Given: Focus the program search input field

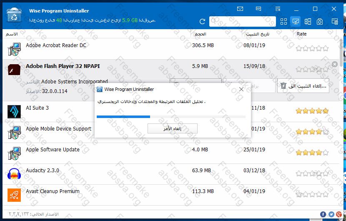Looking at the screenshot, I should (243, 21).
